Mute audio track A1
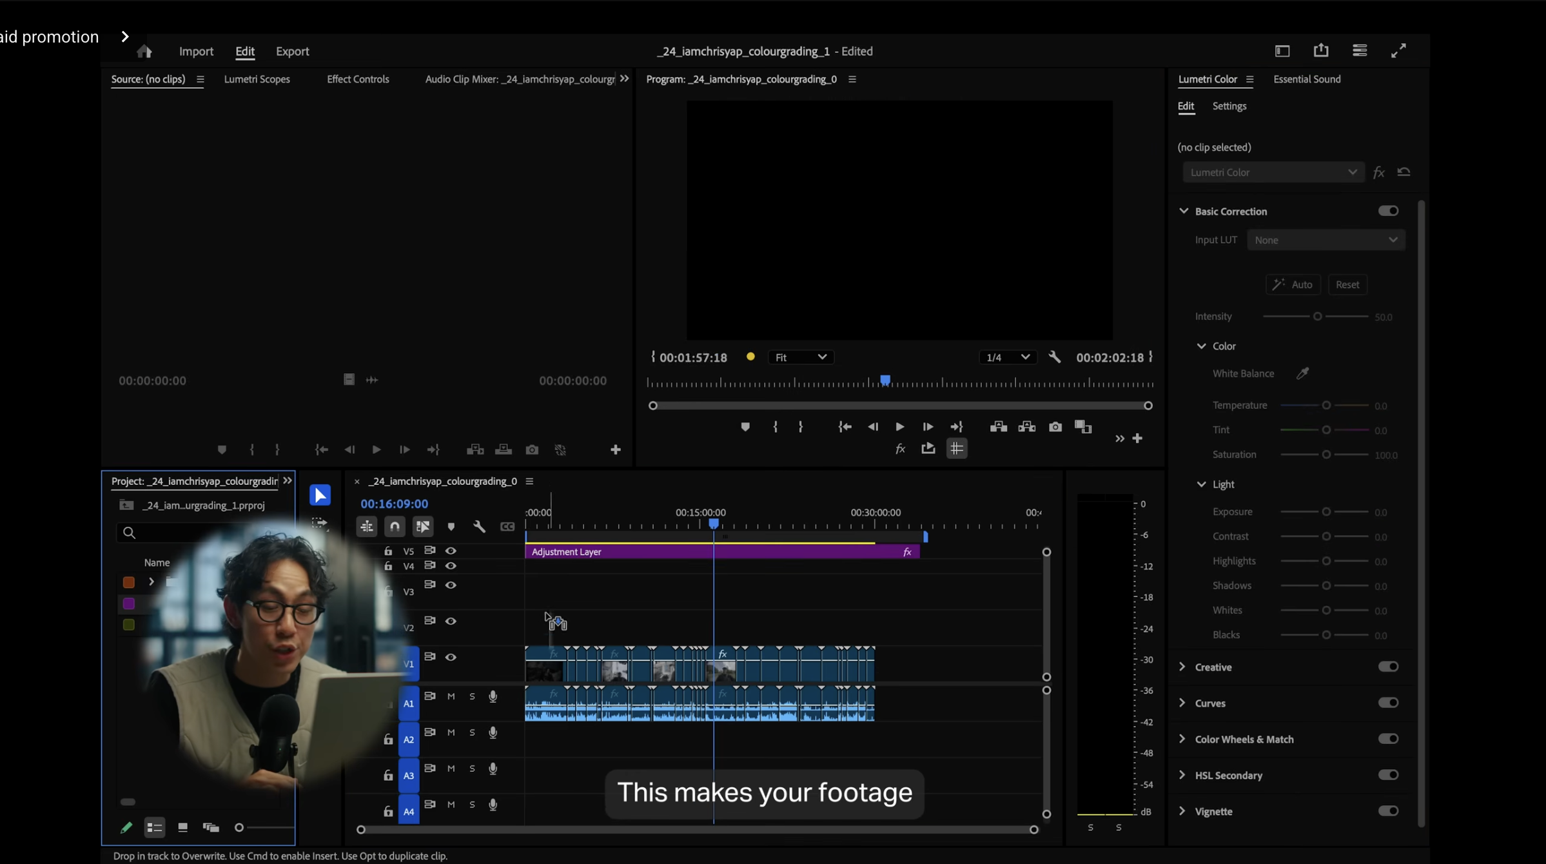 click(x=451, y=696)
